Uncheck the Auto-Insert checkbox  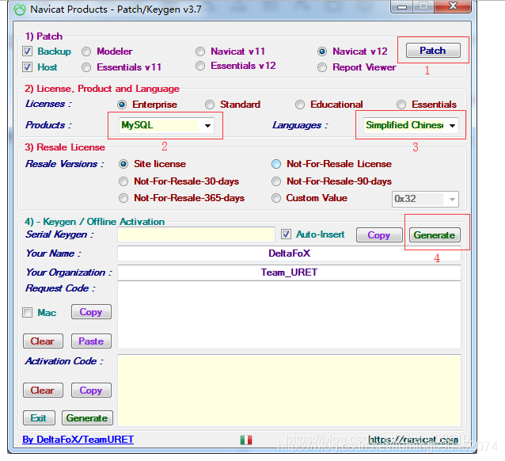coord(286,234)
